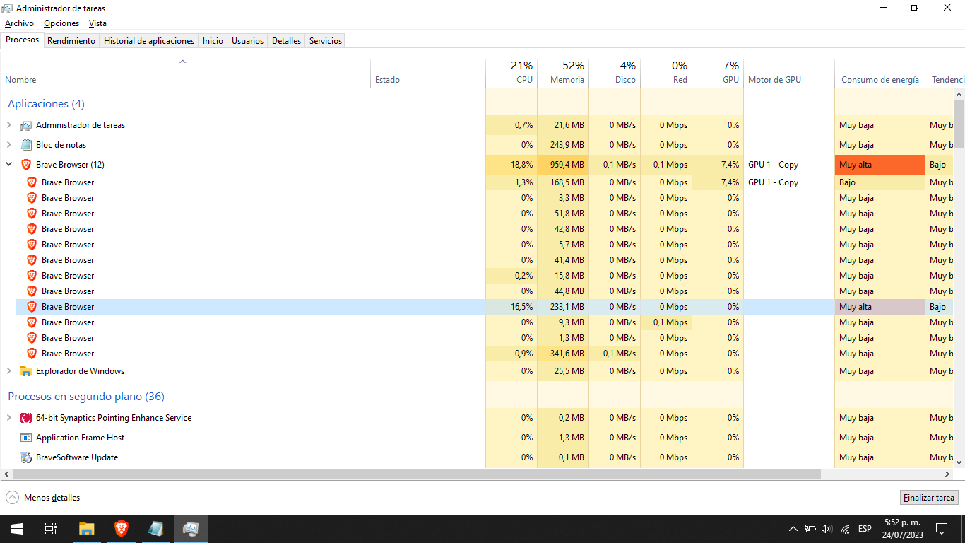Click Task Manager taskbar icon
Viewport: 965px width, 543px height.
pos(191,529)
